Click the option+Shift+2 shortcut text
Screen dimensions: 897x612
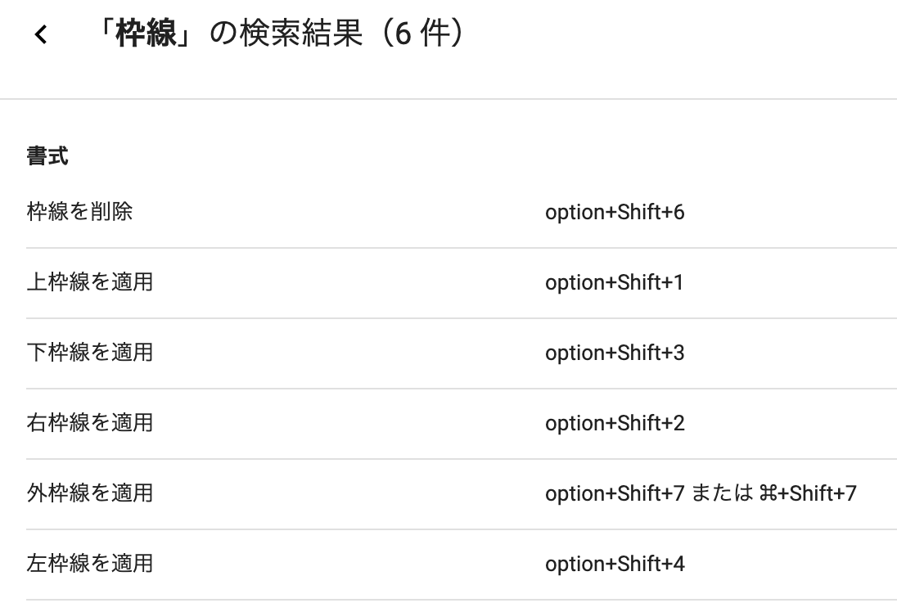tap(615, 423)
